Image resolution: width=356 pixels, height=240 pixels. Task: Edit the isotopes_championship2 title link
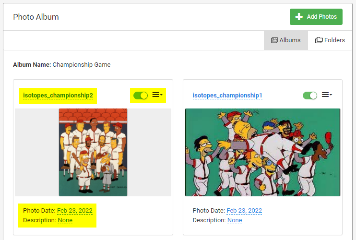[58, 96]
